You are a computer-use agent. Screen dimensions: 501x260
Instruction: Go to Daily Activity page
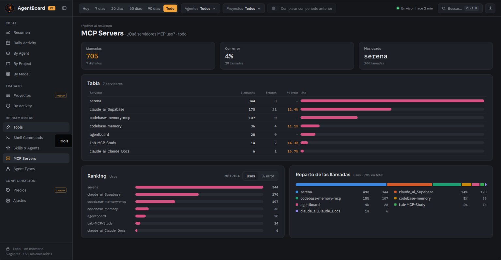pos(36,43)
